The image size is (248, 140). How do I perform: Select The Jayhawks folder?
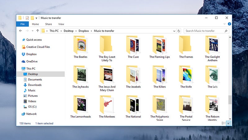pos(80,77)
